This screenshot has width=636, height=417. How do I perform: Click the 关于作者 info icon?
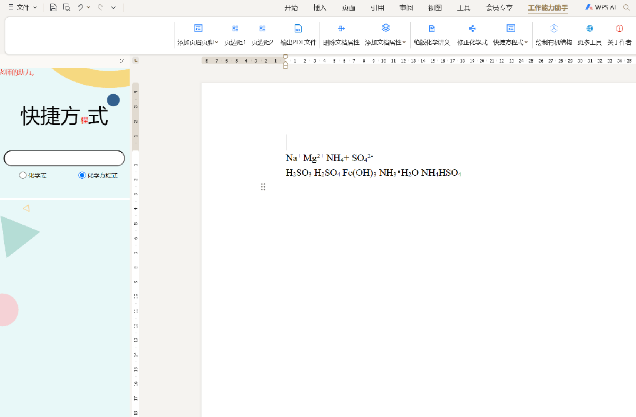click(x=619, y=28)
